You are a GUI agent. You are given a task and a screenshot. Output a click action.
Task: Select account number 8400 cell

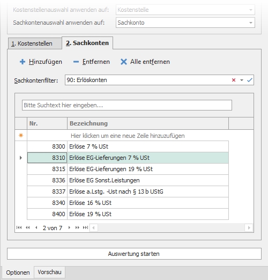47,214
